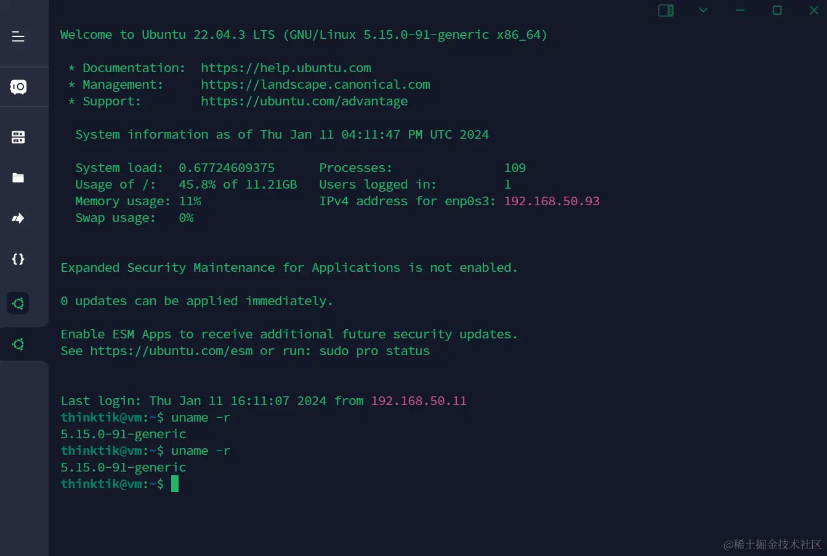Open the new session dropdown chevron
This screenshot has height=556, width=827.
[x=703, y=10]
